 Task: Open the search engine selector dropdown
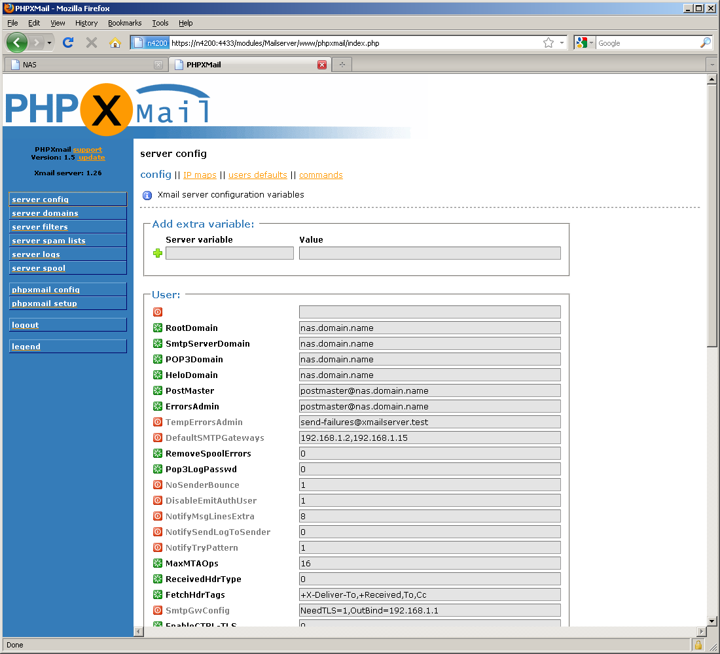pyautogui.click(x=585, y=43)
